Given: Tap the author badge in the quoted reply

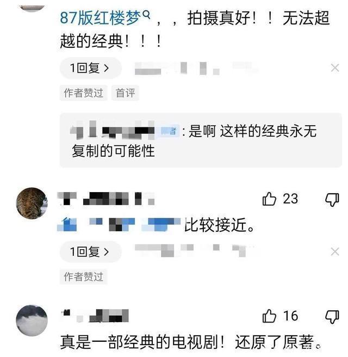Looking at the screenshot, I should coord(169,131).
